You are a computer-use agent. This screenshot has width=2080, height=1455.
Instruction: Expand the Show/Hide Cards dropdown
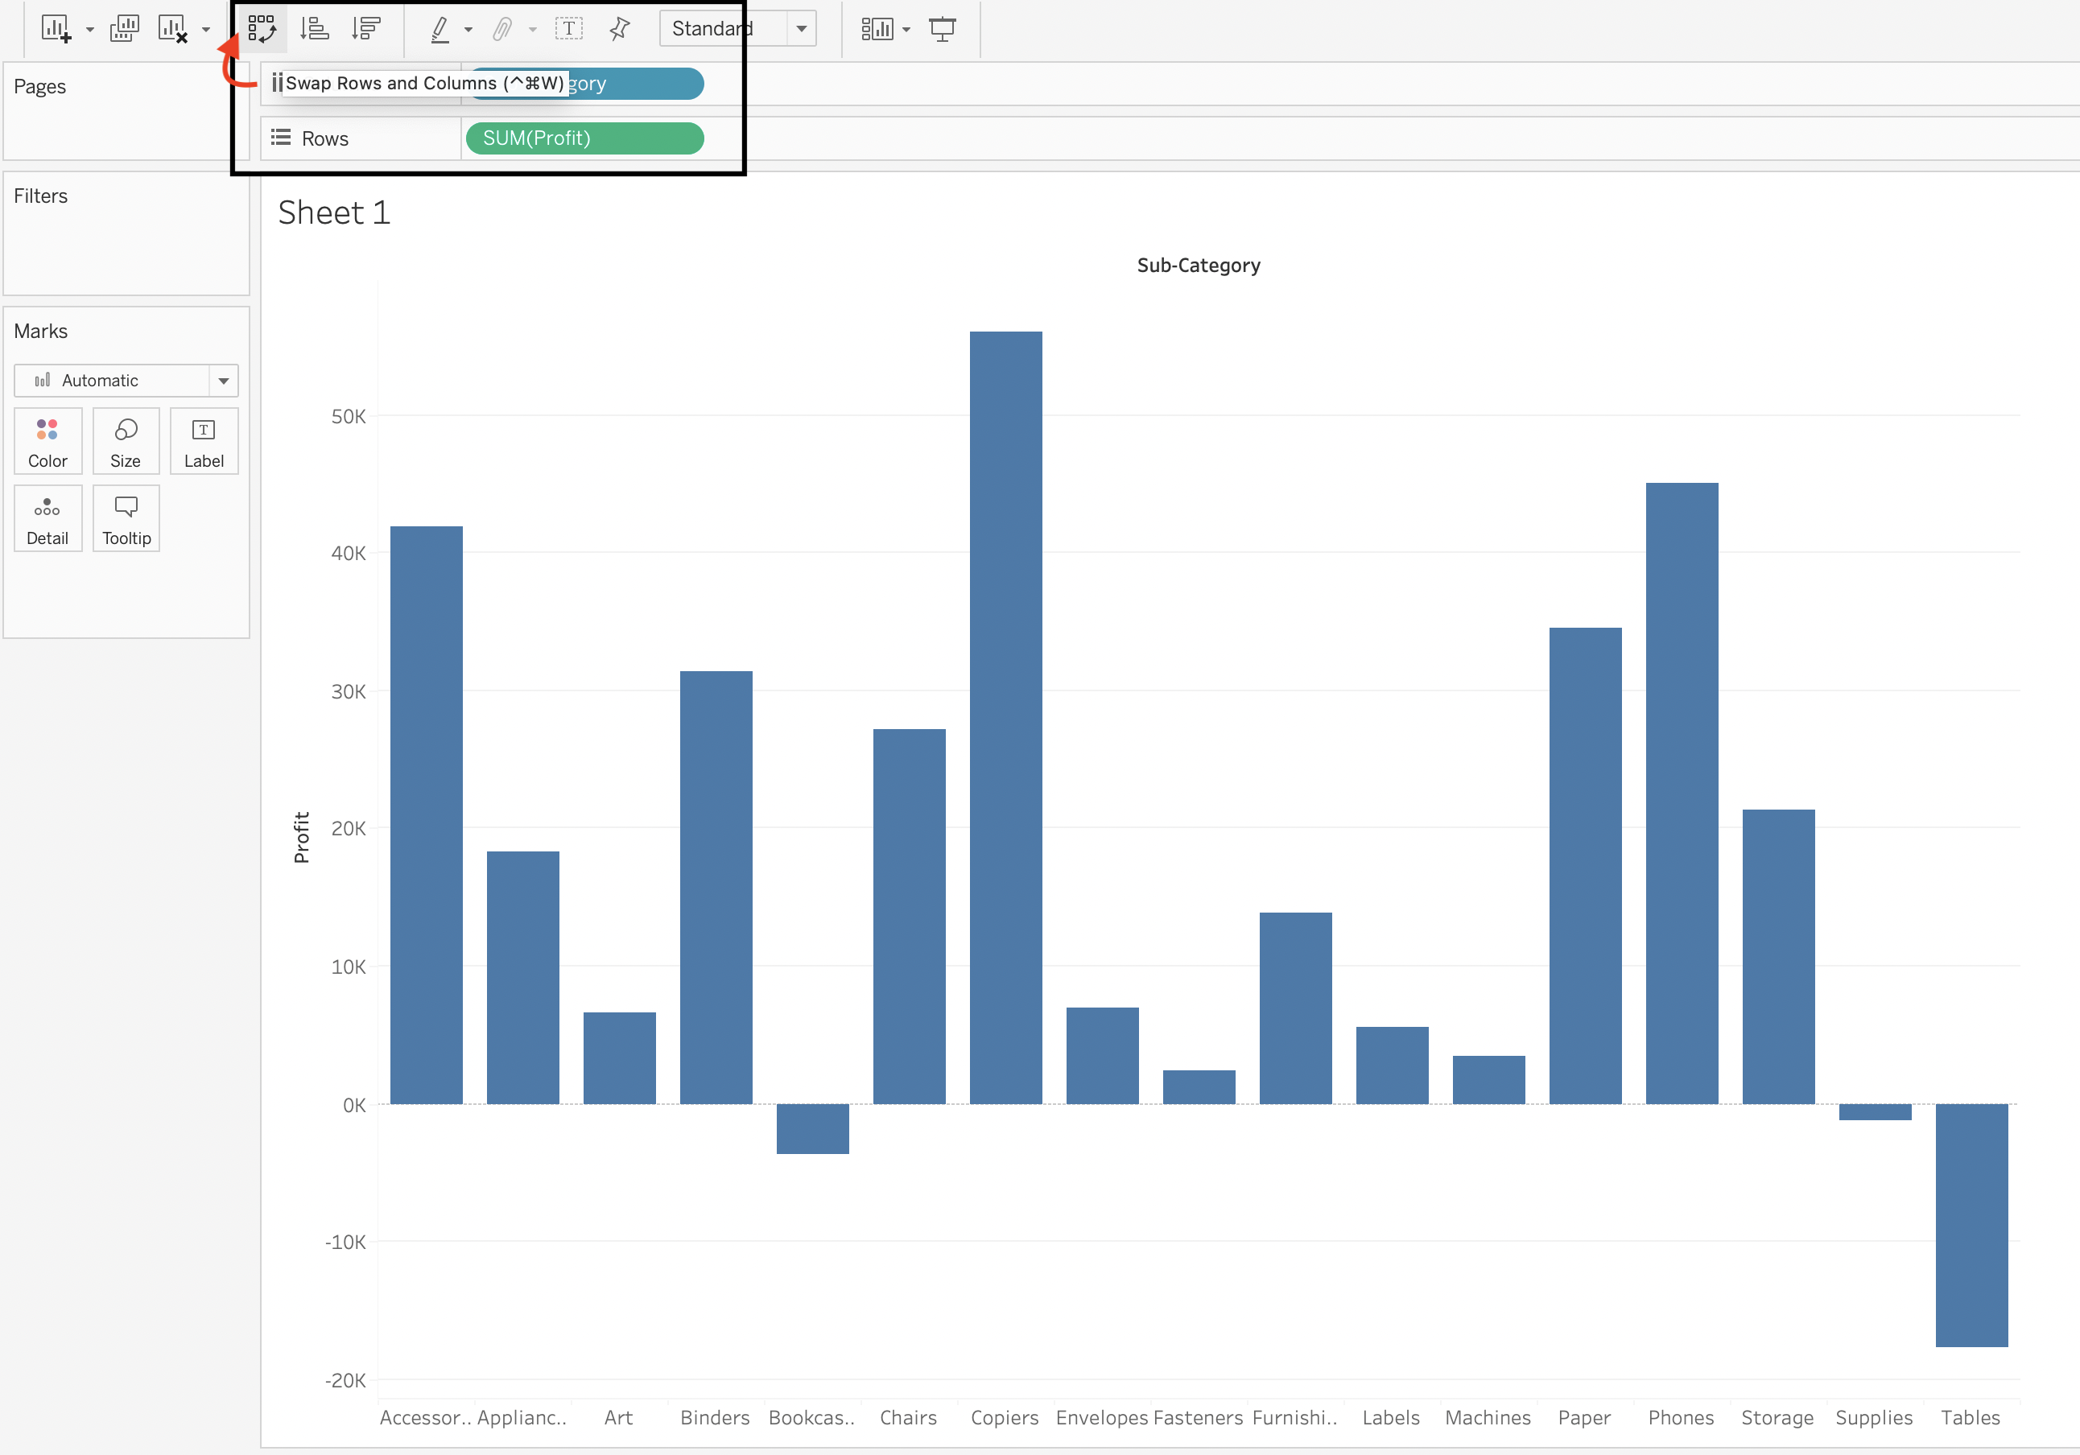[x=907, y=28]
